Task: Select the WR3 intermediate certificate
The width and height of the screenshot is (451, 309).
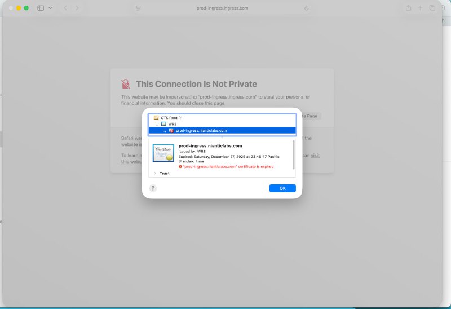Action: pos(172,123)
